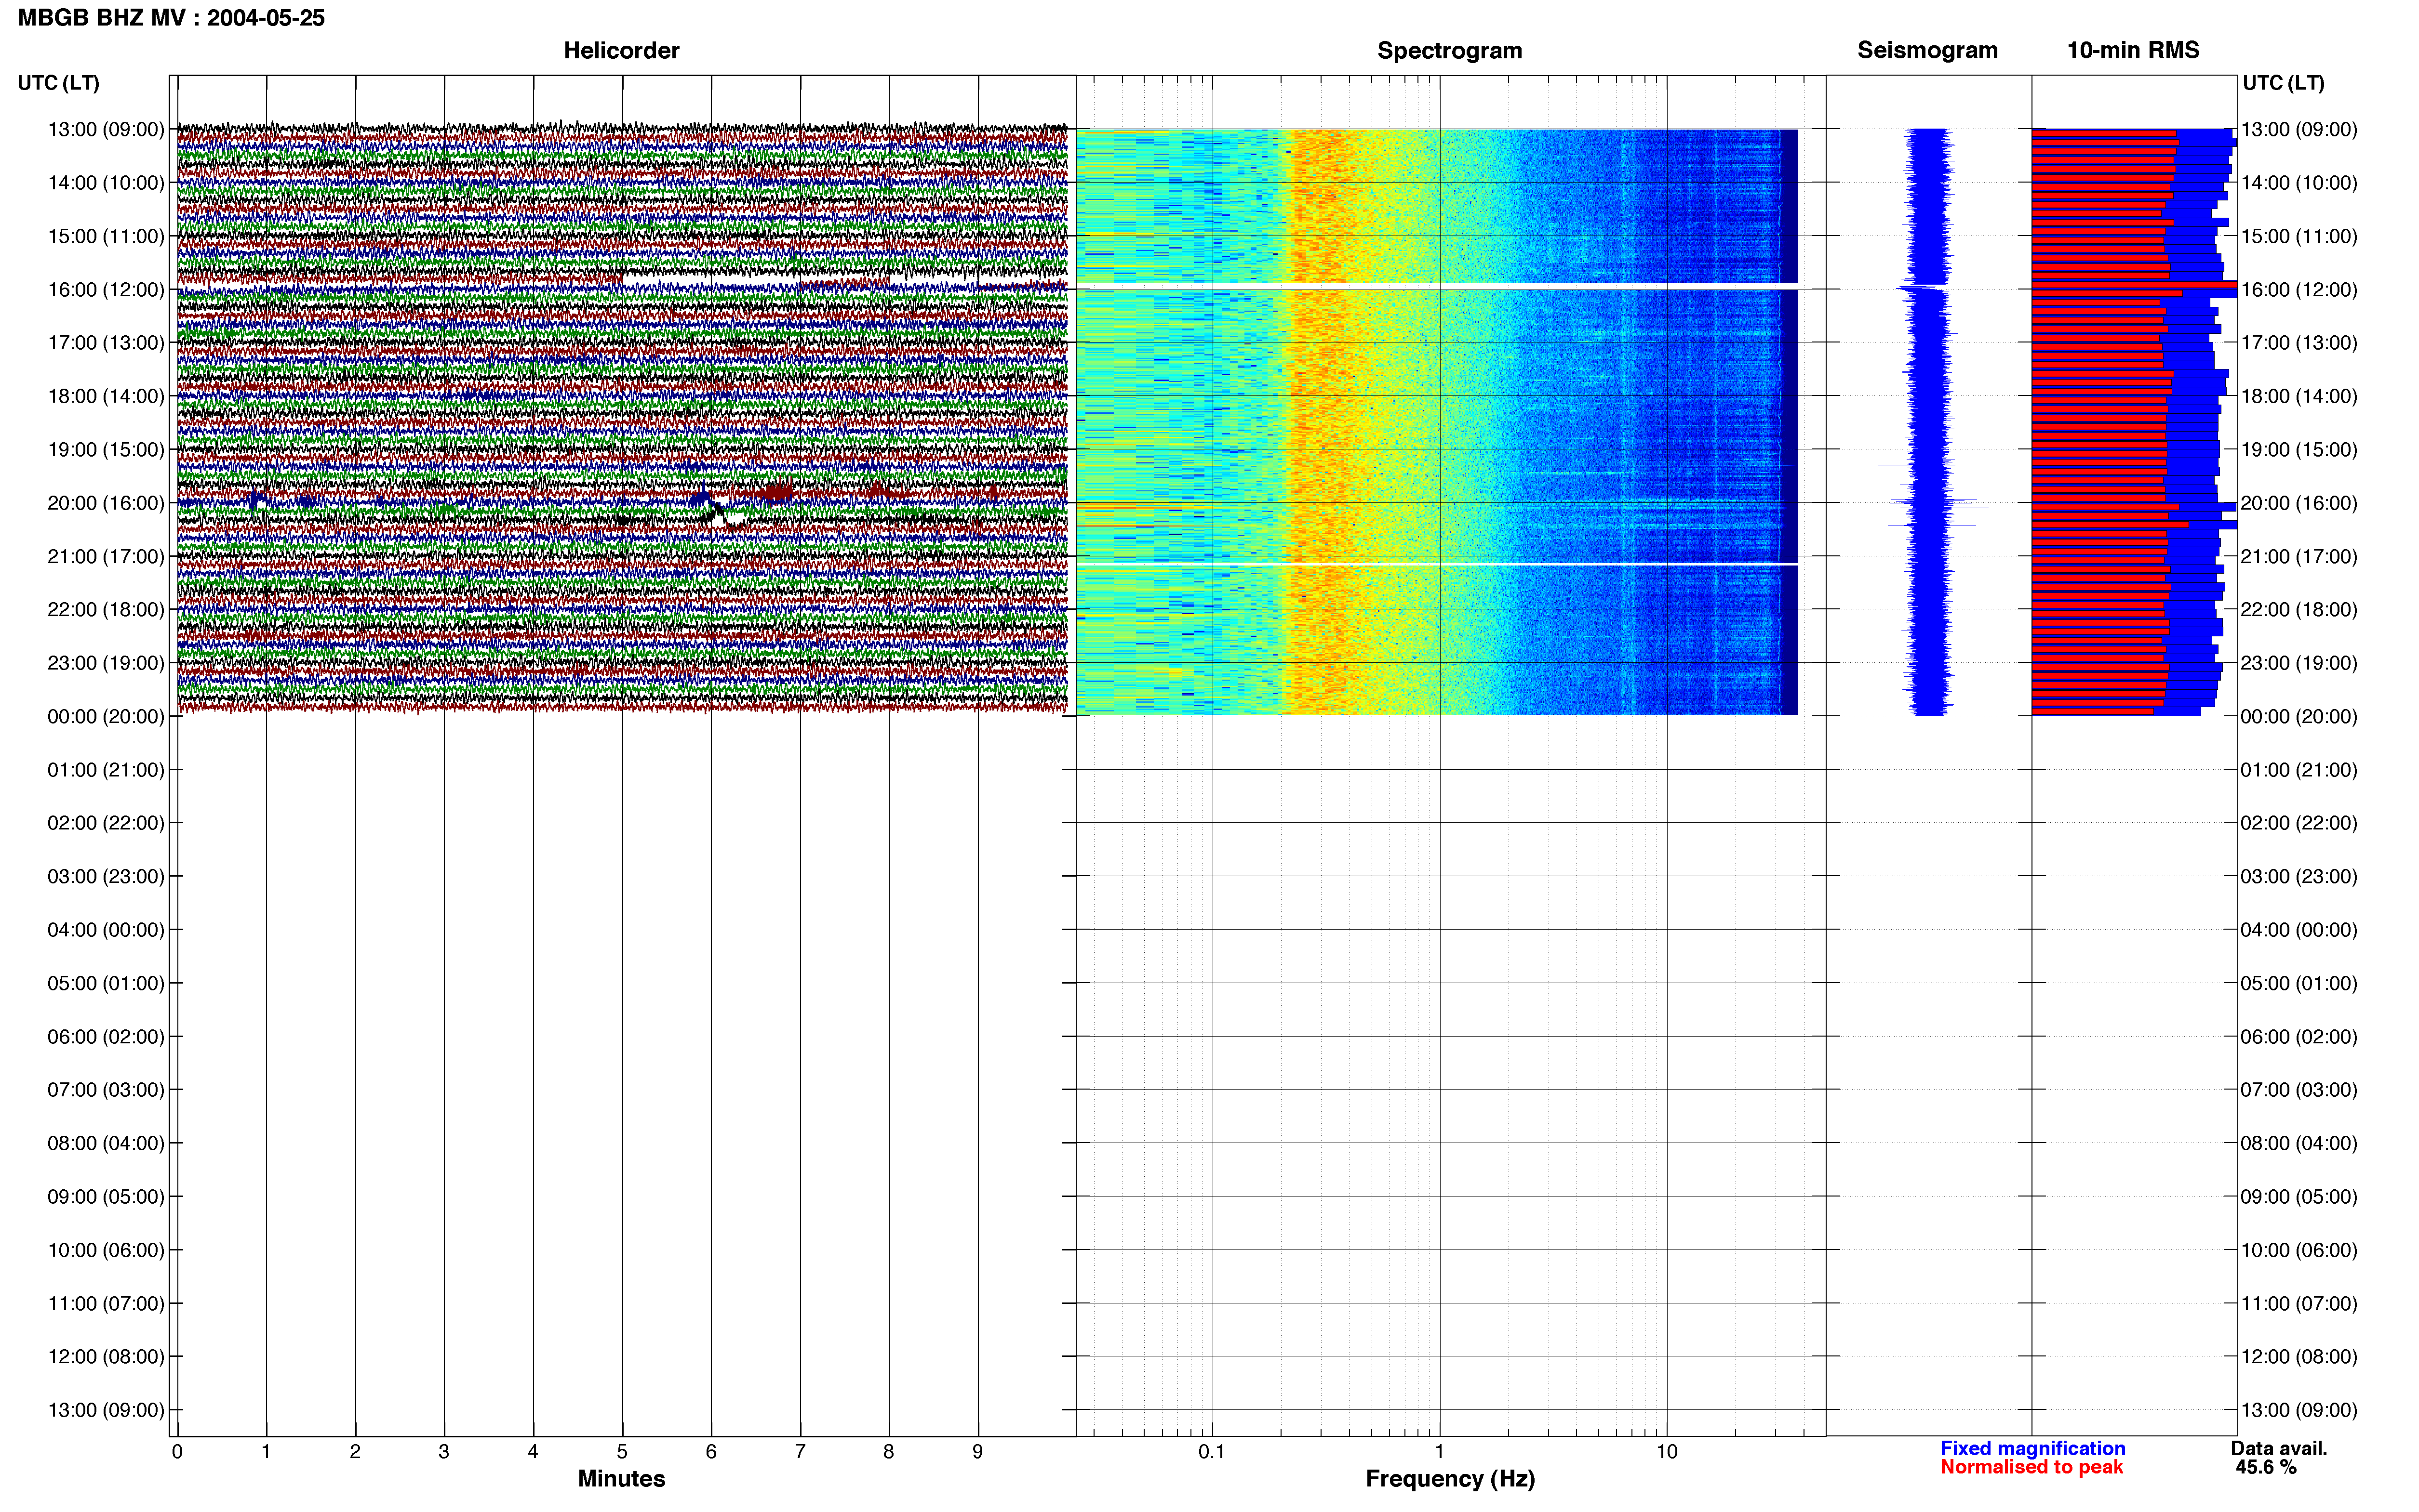Click the left '04:00 (00:00)' time label
This screenshot has height=1512, width=2419.
[x=106, y=930]
